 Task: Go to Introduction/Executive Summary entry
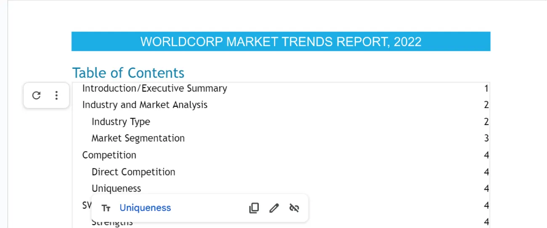[x=154, y=88]
